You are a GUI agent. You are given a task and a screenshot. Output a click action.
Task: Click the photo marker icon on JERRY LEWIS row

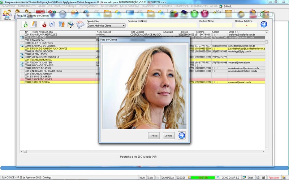point(22,54)
